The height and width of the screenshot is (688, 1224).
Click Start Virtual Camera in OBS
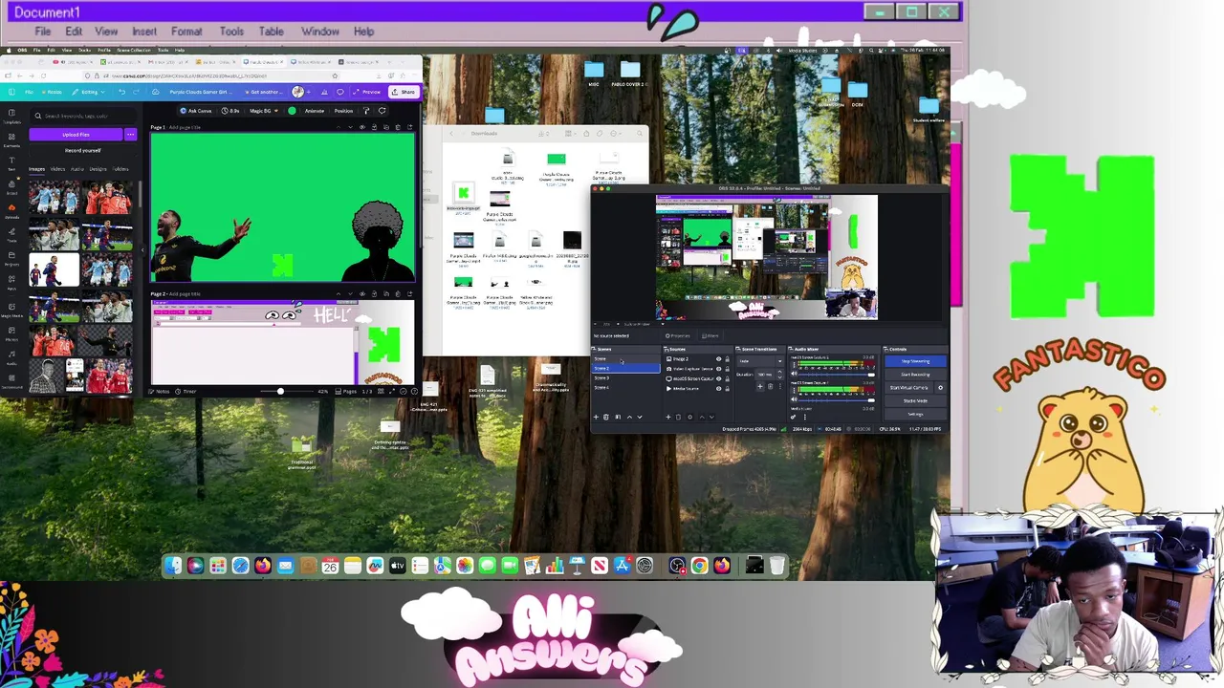point(909,388)
